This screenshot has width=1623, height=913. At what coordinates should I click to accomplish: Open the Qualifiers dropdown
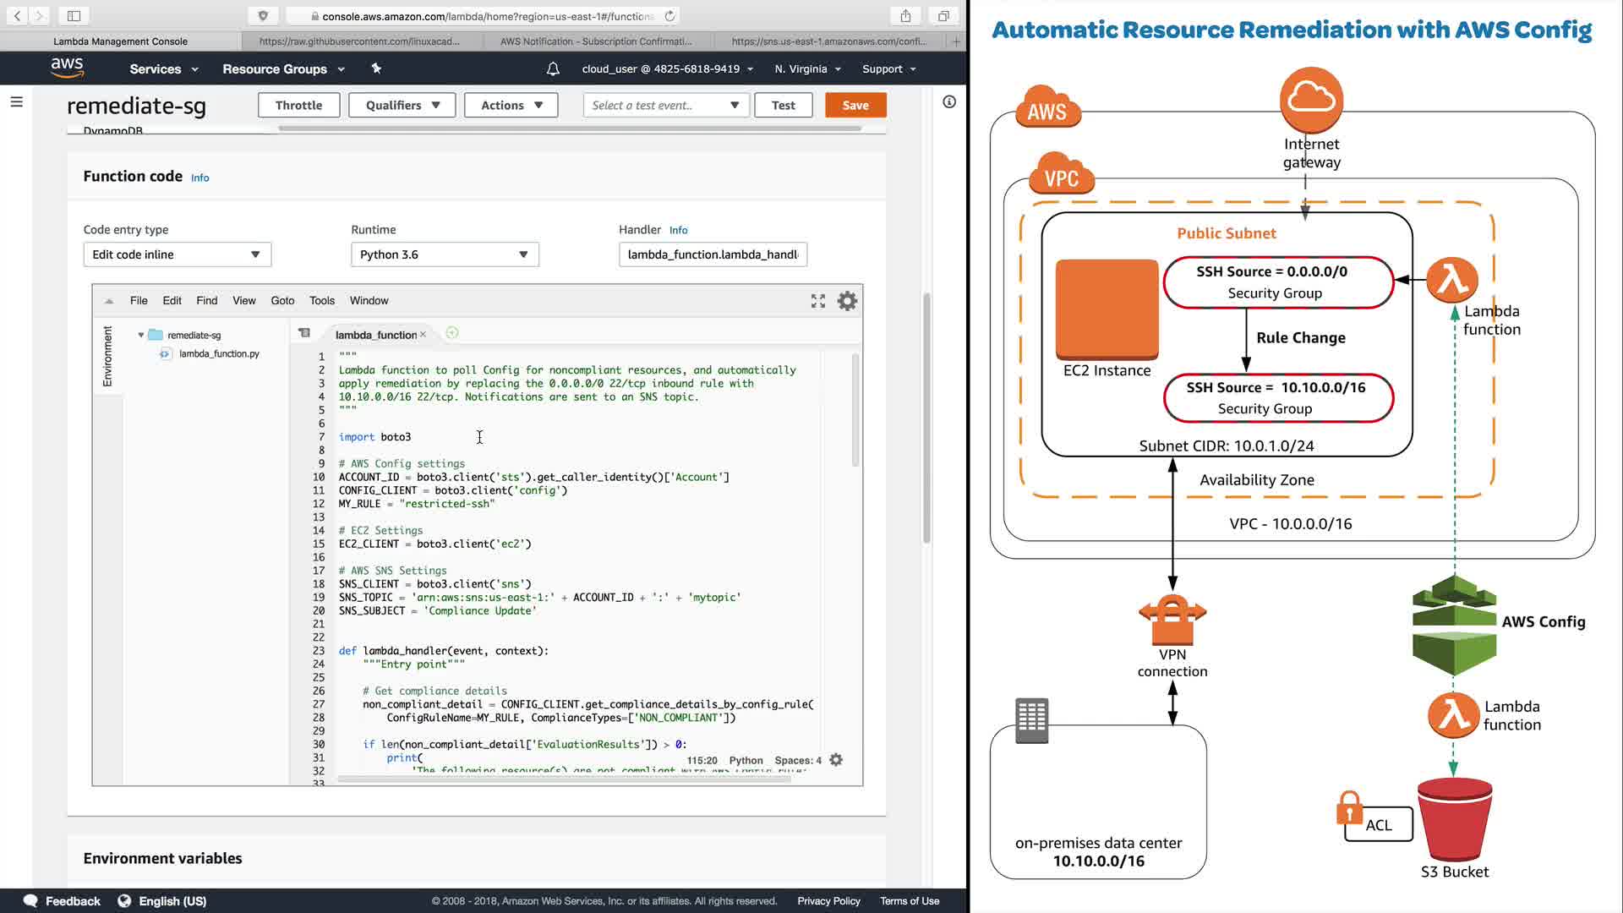402,106
